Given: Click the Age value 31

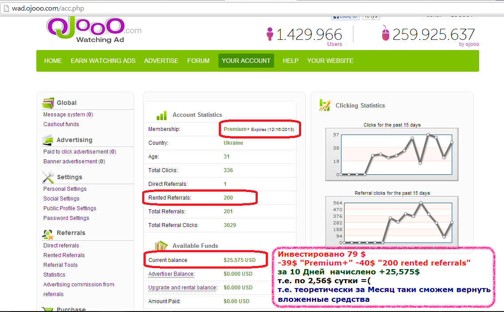Looking at the screenshot, I should pyautogui.click(x=227, y=157).
